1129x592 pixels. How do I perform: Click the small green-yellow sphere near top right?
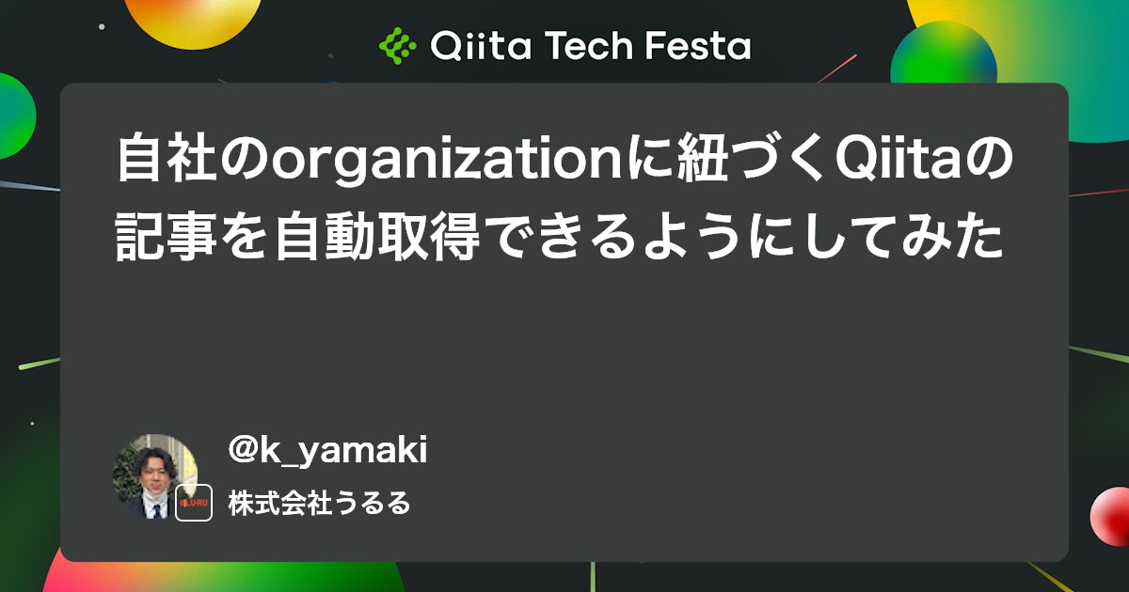point(943,53)
